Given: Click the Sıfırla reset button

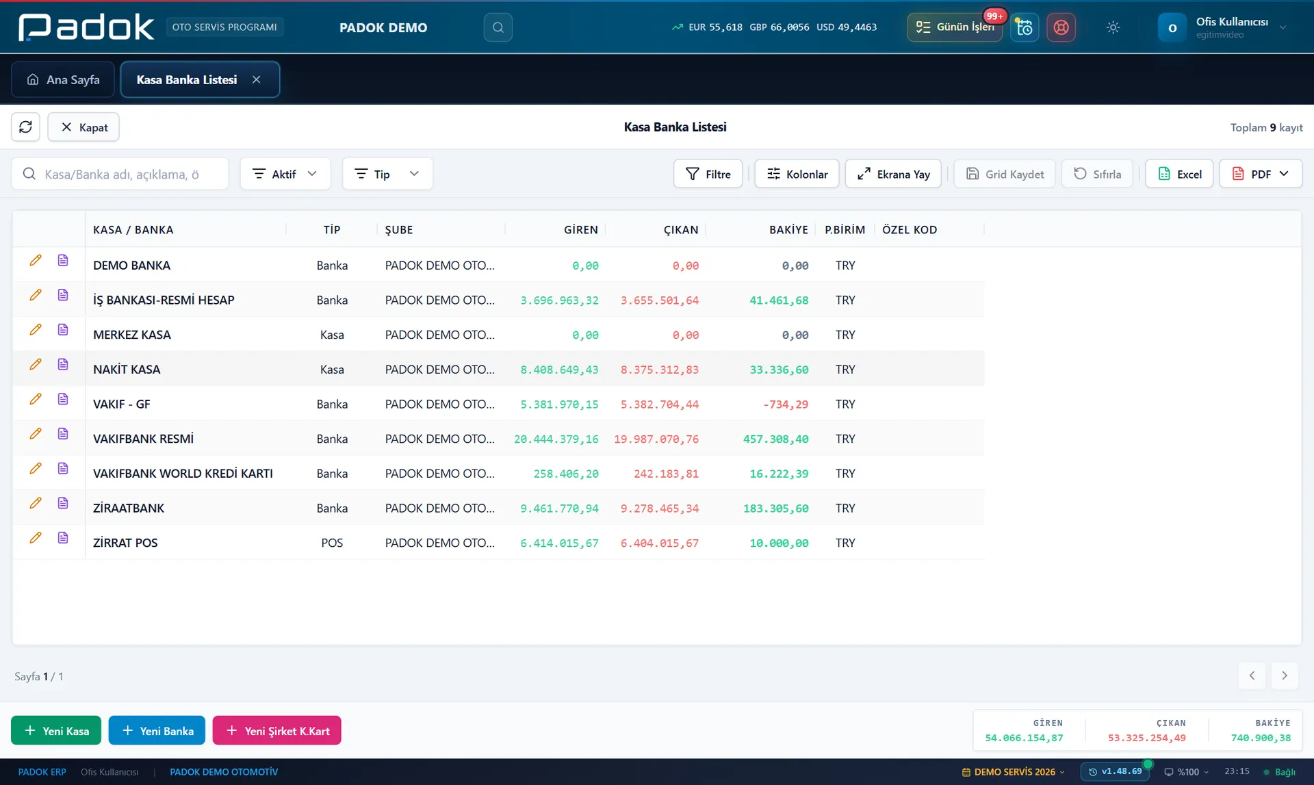Looking at the screenshot, I should (1097, 174).
